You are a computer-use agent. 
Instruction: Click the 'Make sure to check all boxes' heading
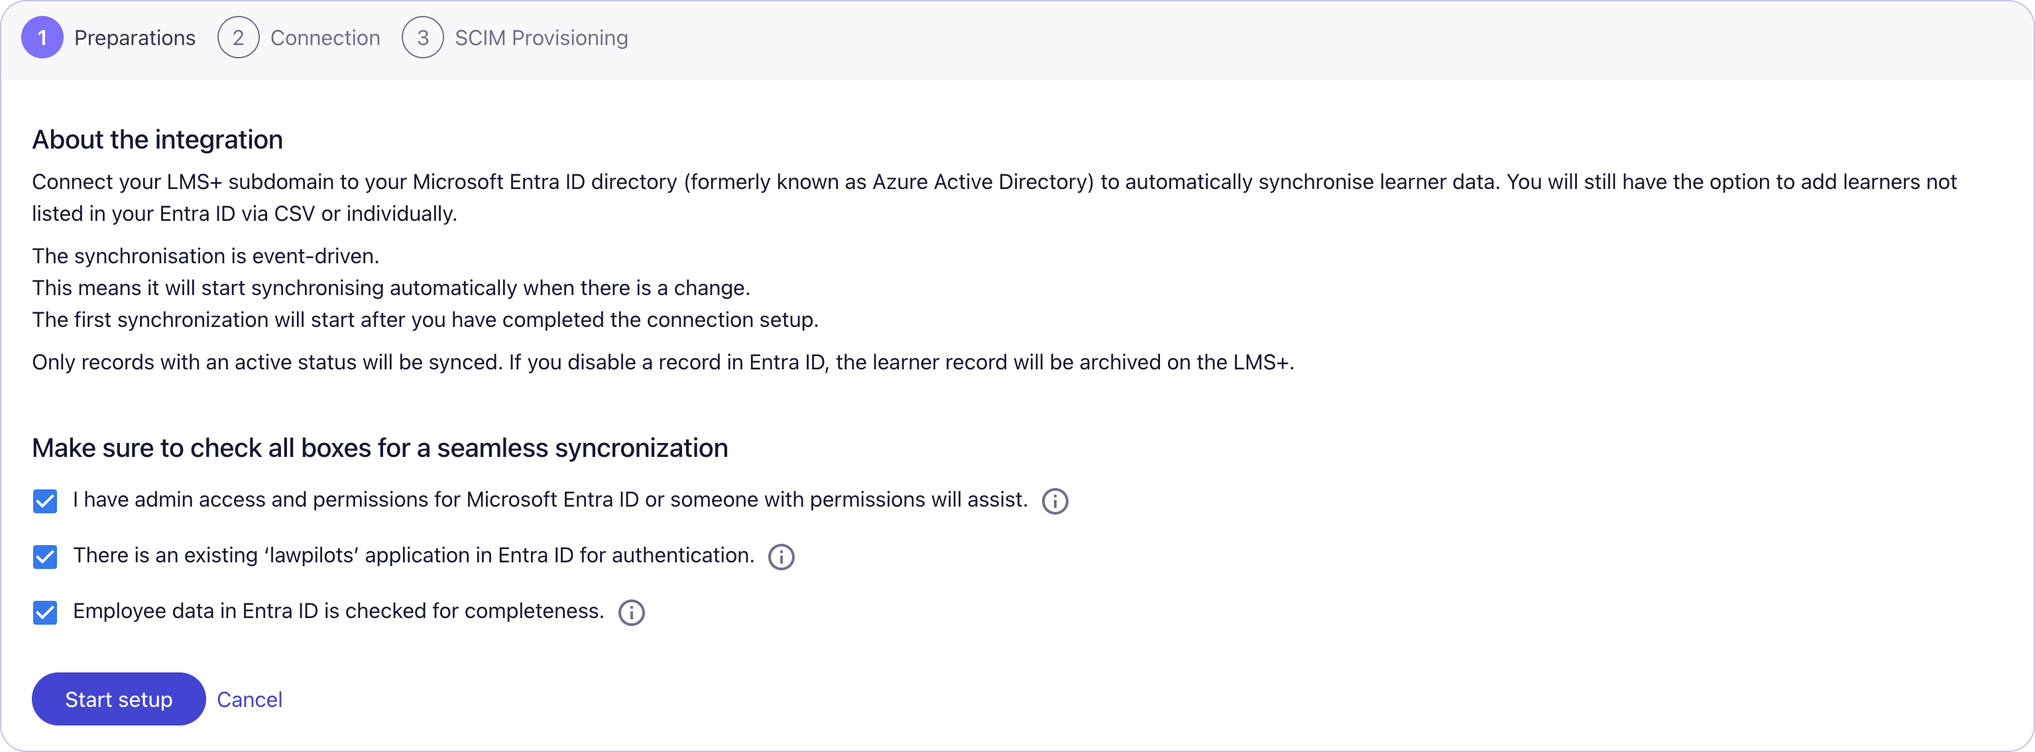click(380, 448)
